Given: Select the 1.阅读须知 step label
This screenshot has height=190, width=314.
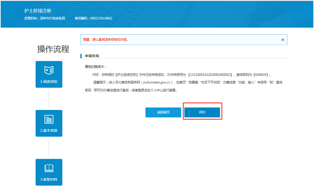Looking at the screenshot, I should click(x=49, y=82).
